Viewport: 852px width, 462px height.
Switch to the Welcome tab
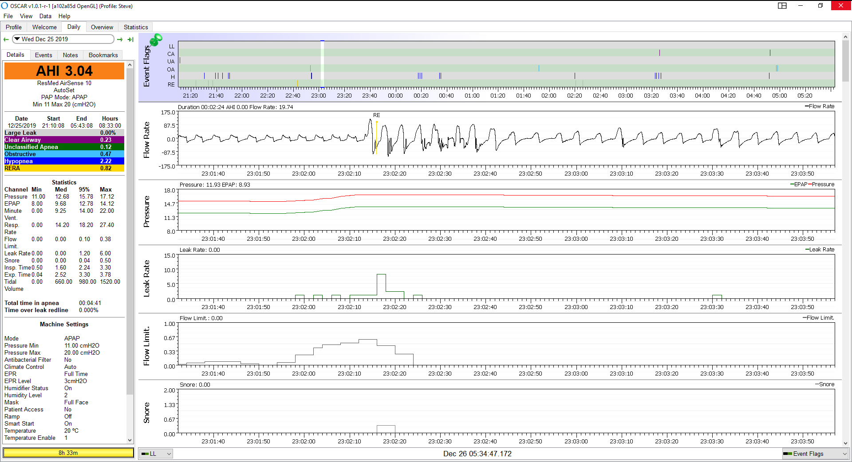(44, 27)
